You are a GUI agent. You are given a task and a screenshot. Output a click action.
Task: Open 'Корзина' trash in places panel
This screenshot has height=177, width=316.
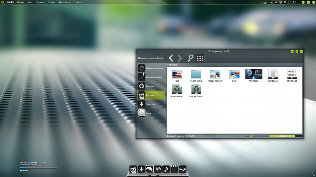151,86
